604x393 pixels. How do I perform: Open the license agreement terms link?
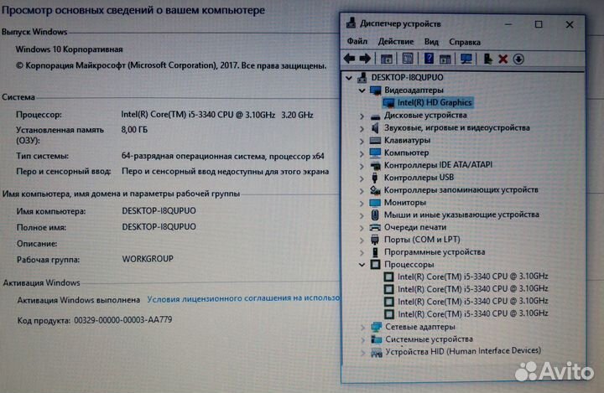tap(243, 298)
